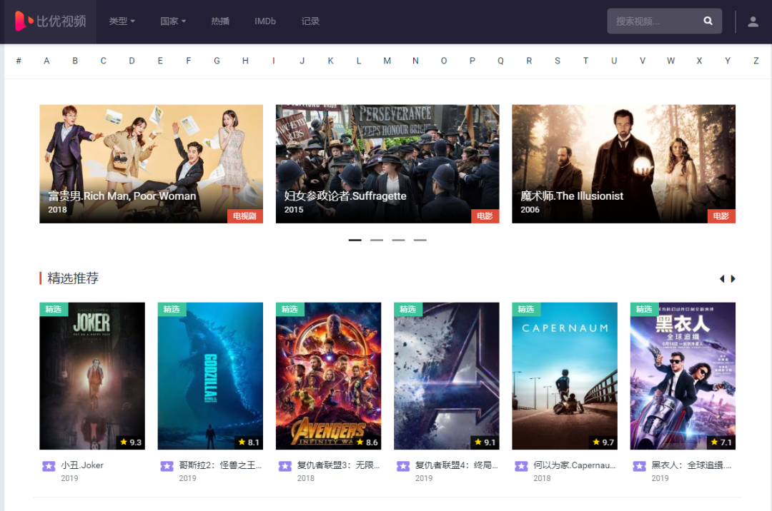Filter by letter M in alphabet bar
Screen dimensions: 772x511
point(387,61)
